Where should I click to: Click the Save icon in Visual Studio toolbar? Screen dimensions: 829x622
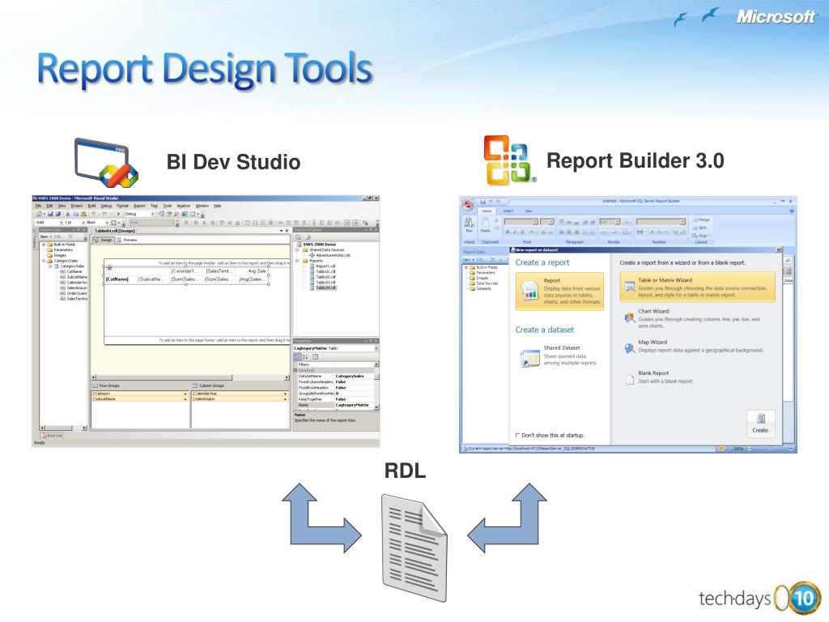click(50, 214)
